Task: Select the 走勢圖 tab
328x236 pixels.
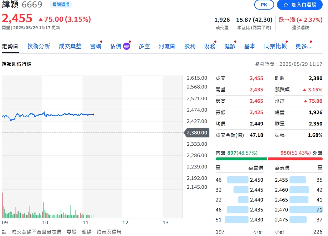Action: (x=10, y=46)
